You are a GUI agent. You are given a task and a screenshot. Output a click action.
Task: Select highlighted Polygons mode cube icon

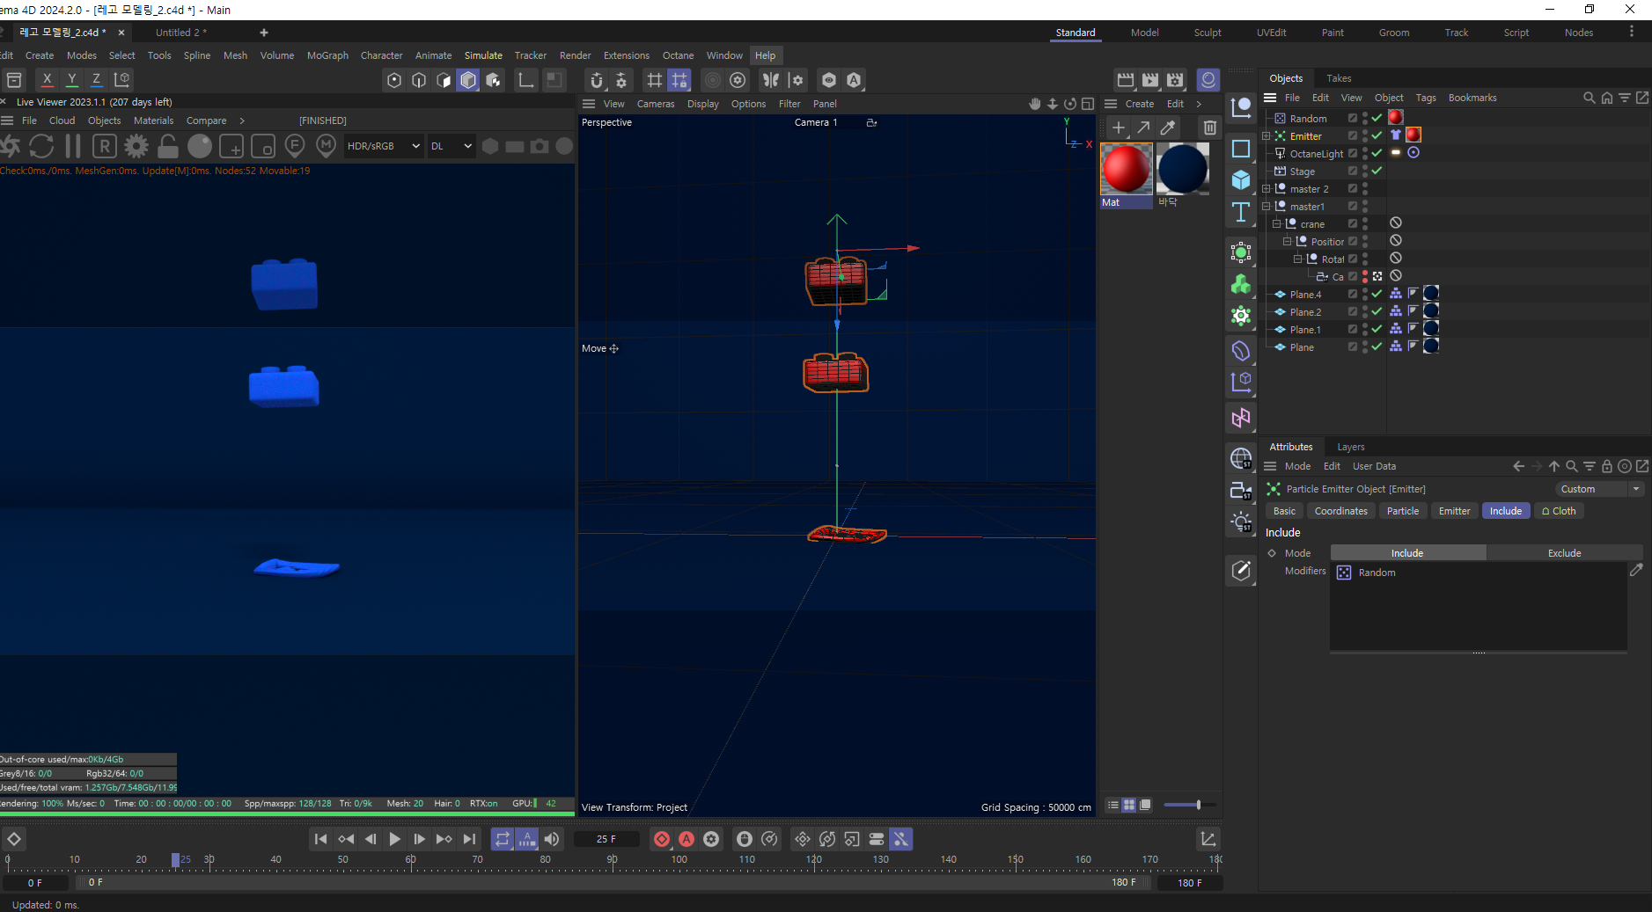[x=468, y=80]
